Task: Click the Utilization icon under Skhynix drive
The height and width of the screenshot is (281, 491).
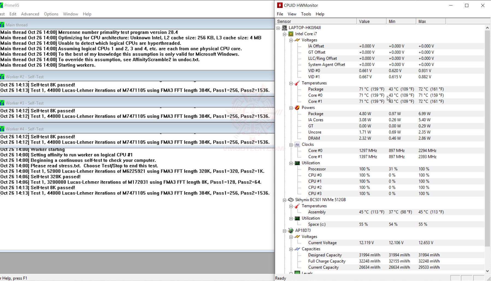Action: [x=297, y=218]
